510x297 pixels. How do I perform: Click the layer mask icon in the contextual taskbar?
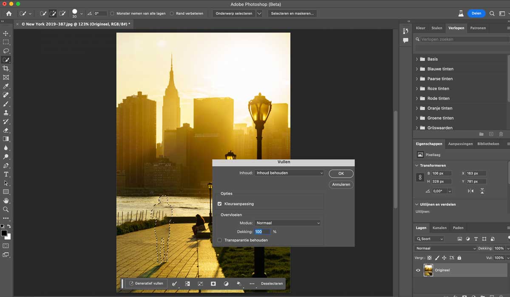coord(213,284)
